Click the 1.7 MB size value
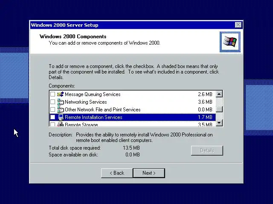The height and width of the screenshot is (204, 273). point(205,117)
